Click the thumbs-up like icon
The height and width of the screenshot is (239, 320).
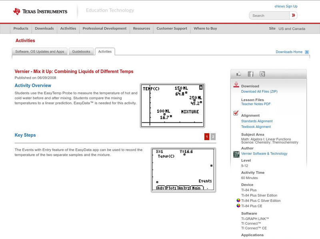click(238, 74)
